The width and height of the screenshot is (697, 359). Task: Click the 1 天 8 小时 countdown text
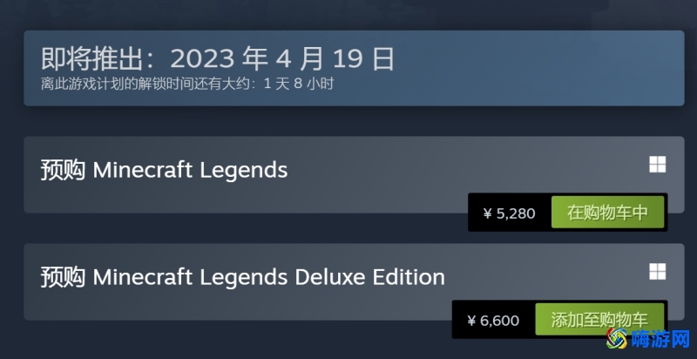click(298, 84)
